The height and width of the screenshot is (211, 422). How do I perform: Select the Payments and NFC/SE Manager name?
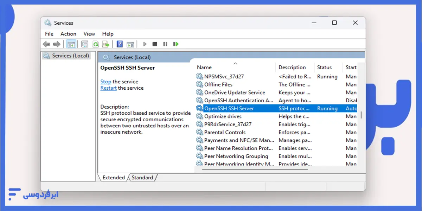pos(239,140)
